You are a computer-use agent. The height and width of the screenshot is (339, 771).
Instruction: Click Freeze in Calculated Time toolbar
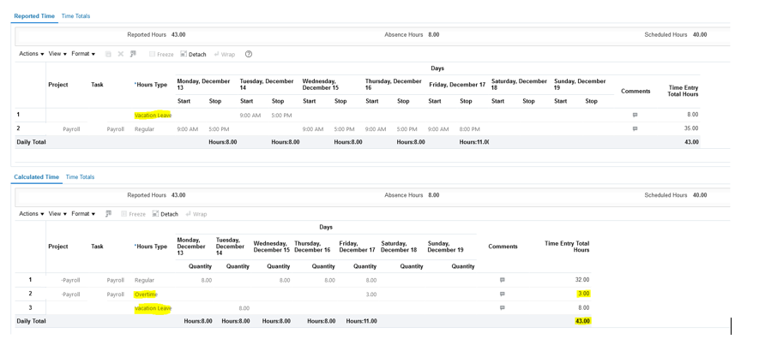133,214
